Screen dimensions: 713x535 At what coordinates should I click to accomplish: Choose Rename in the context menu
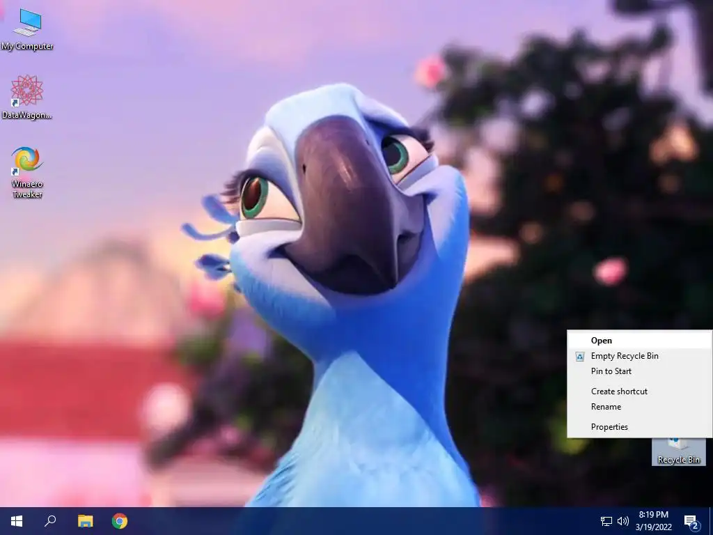coord(639,407)
